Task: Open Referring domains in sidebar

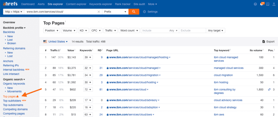Action: pyautogui.click(x=14, y=48)
